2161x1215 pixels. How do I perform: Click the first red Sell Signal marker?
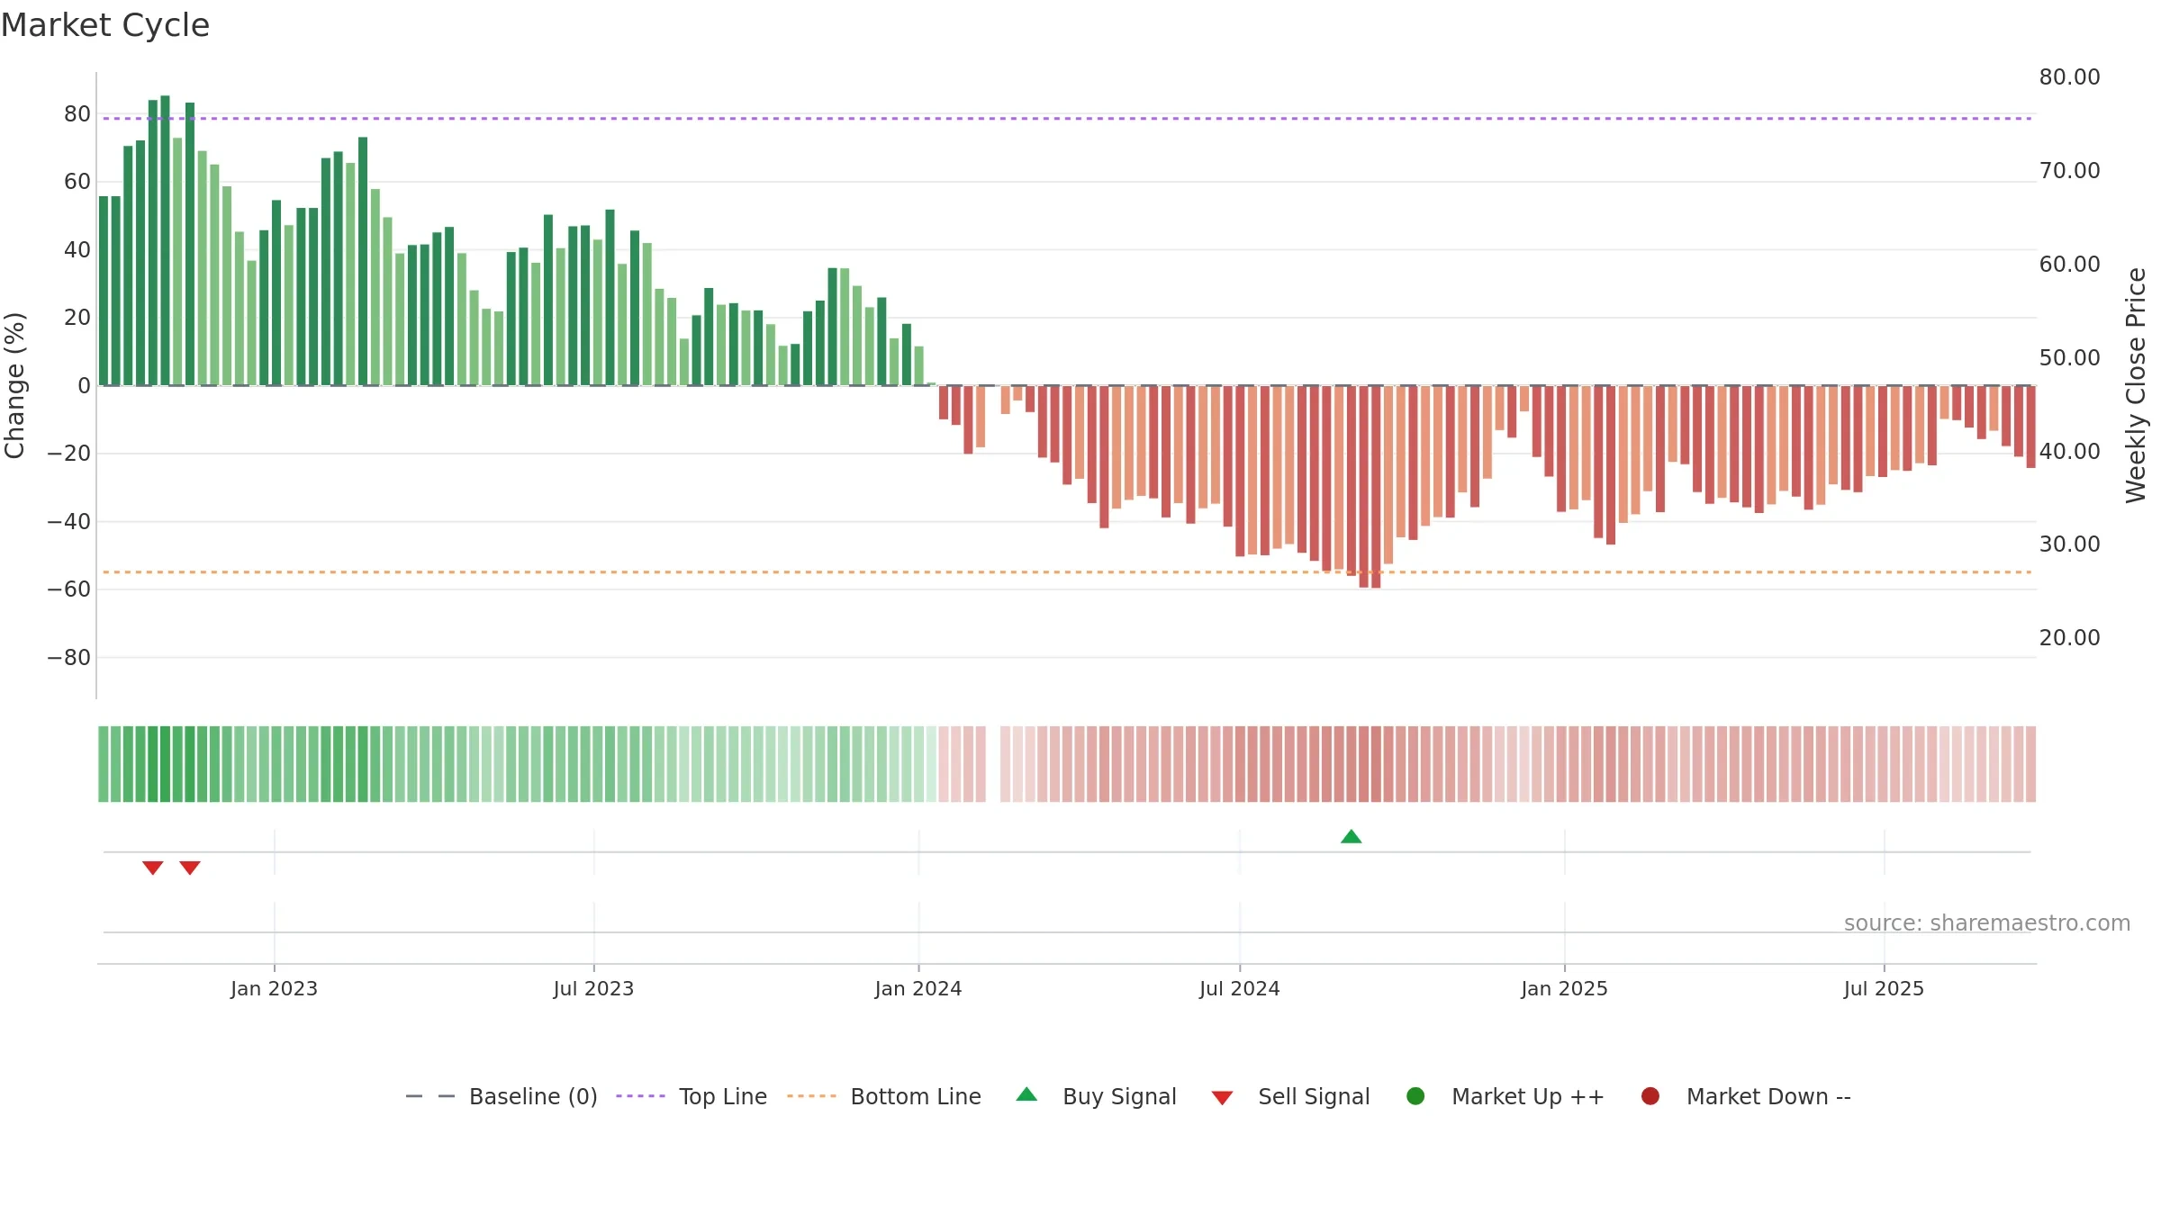pos(153,868)
